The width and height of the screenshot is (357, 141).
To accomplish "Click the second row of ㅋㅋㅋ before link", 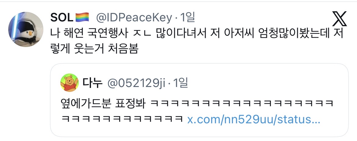I will pyautogui.click(x=122, y=119).
